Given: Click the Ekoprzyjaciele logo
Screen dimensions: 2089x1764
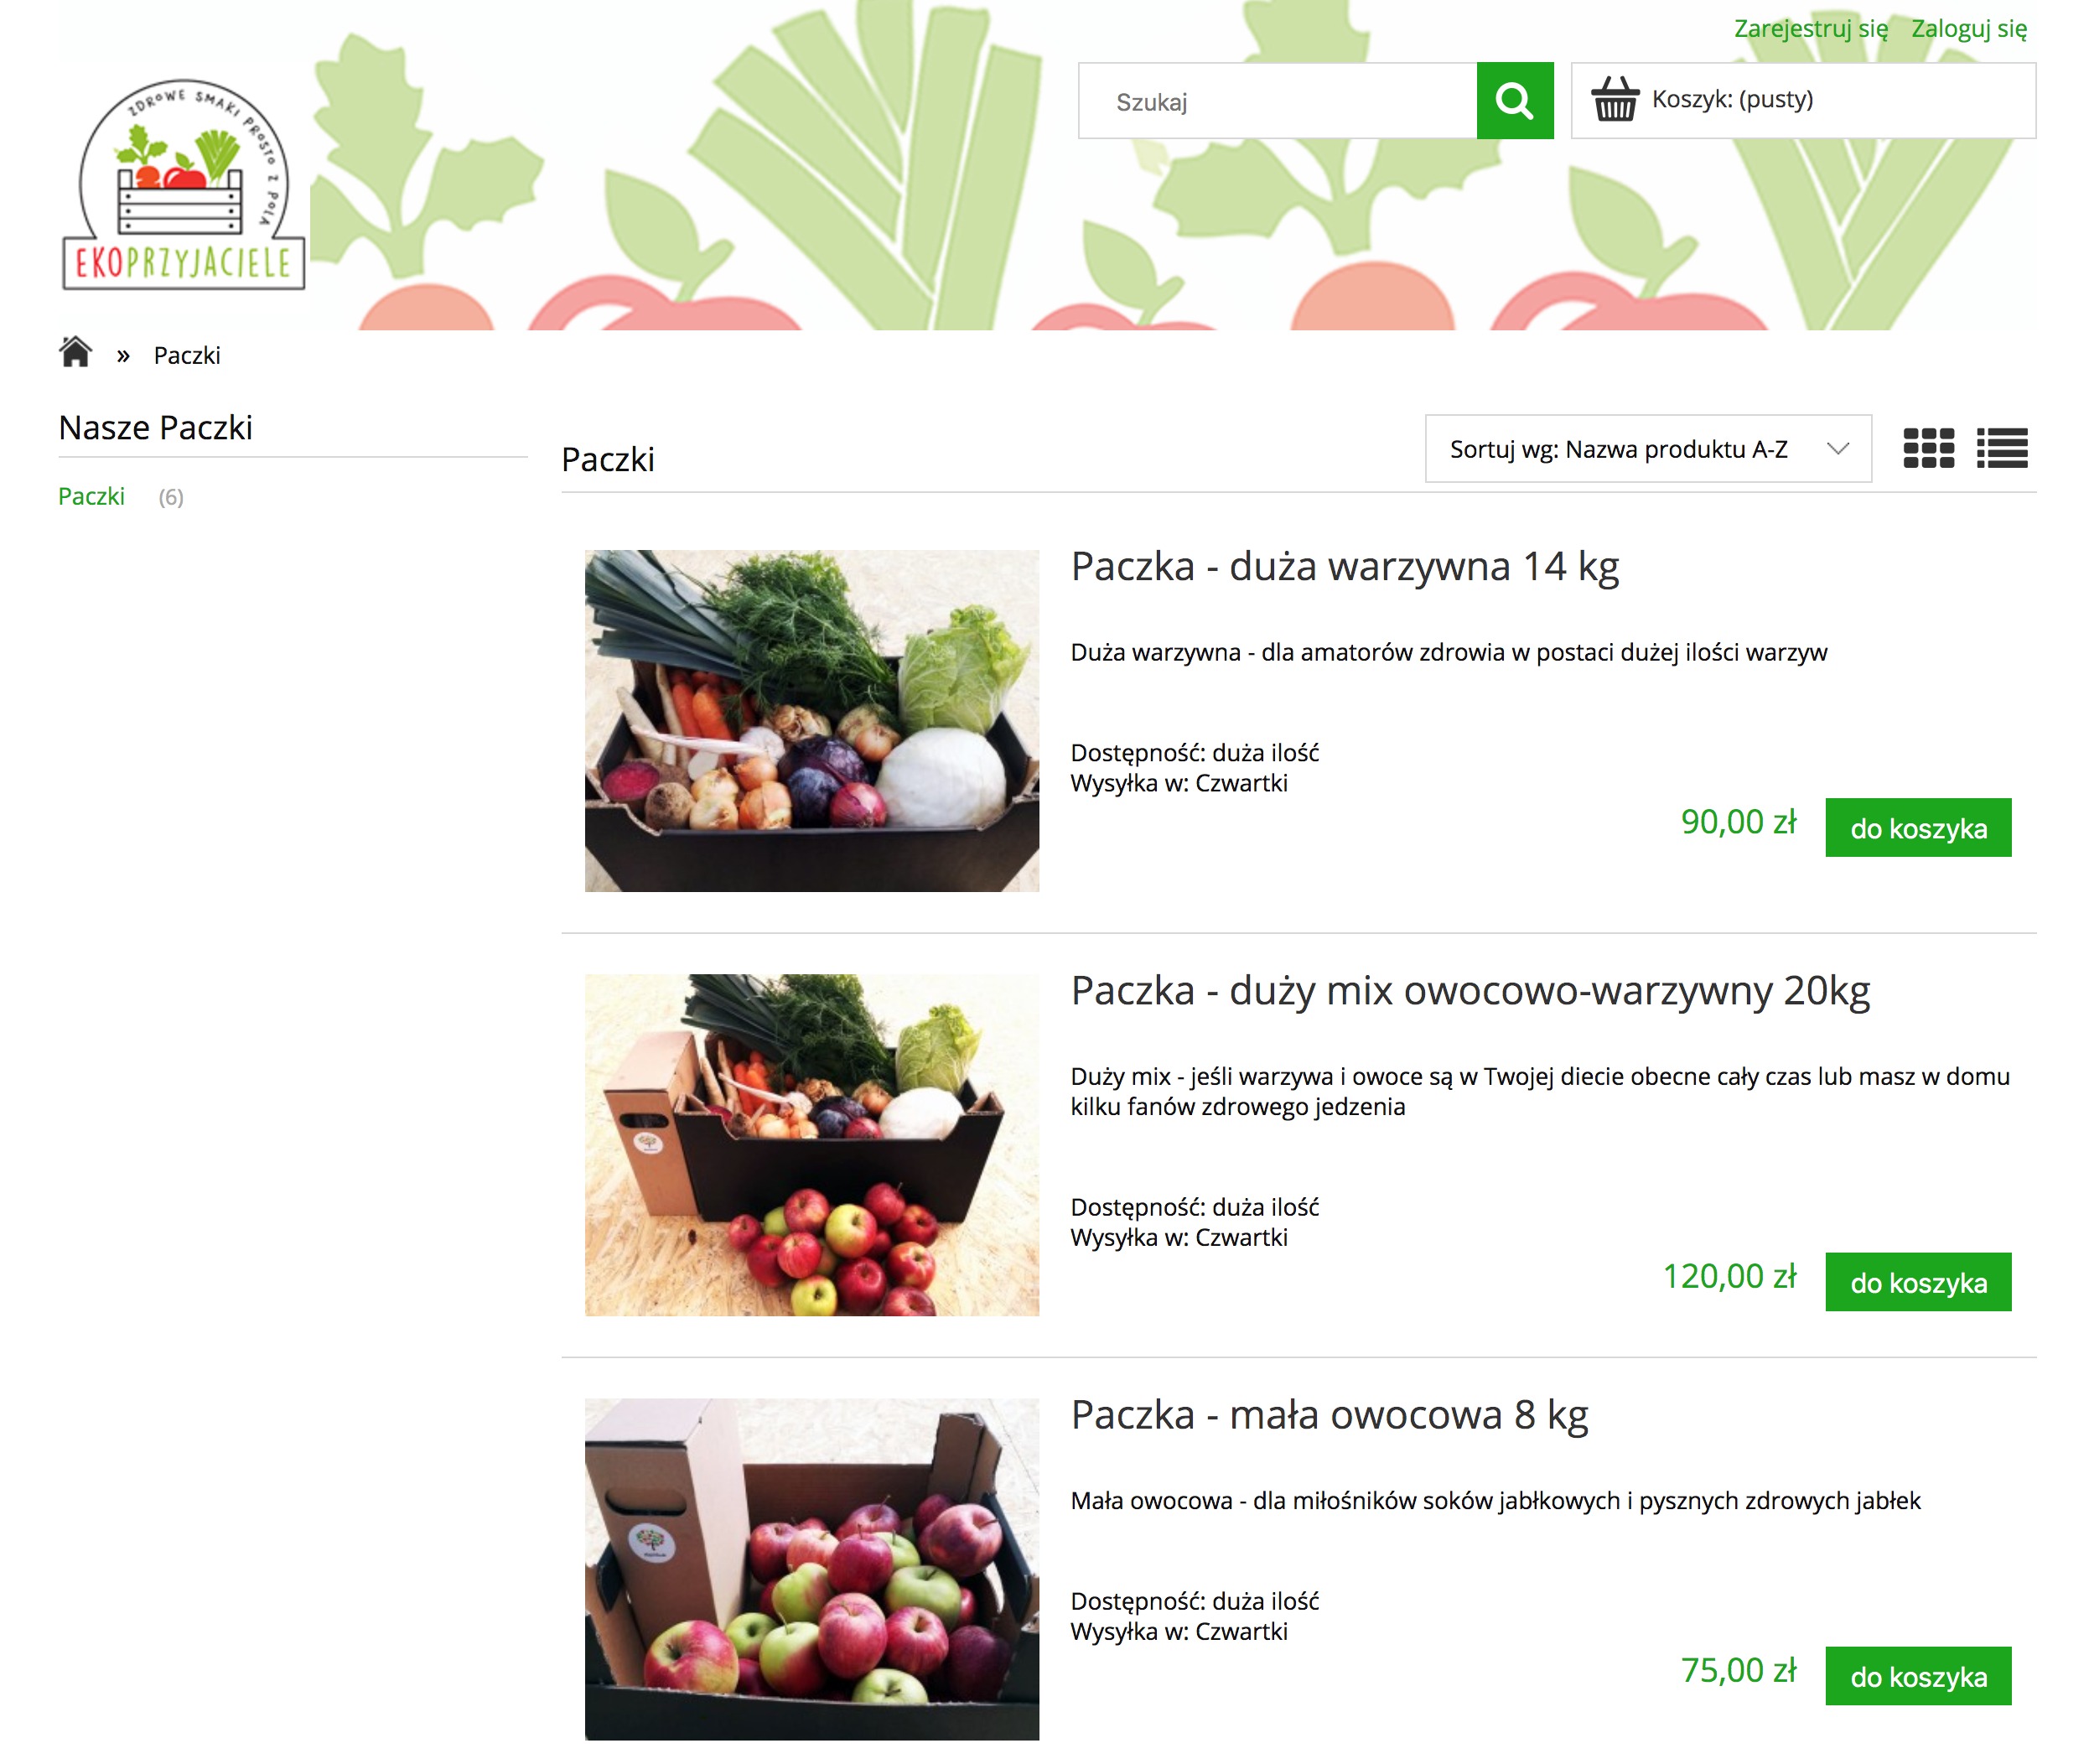Looking at the screenshot, I should point(183,185).
